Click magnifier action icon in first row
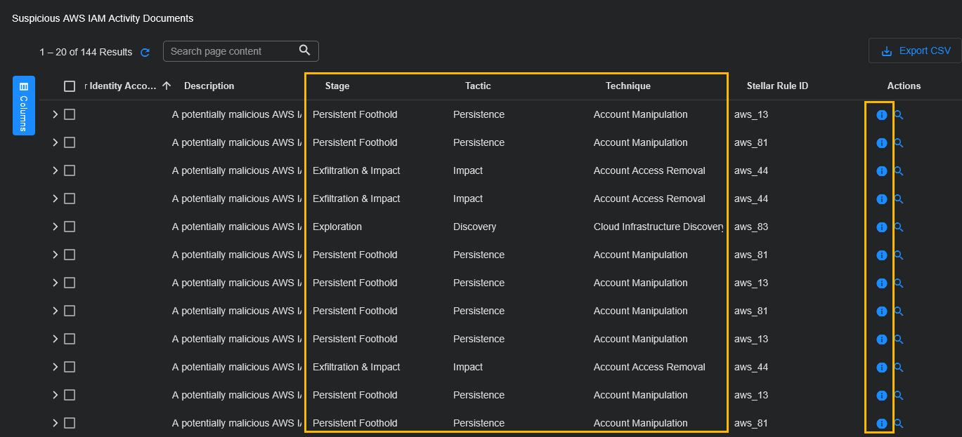The height and width of the screenshot is (437, 962). [x=899, y=115]
